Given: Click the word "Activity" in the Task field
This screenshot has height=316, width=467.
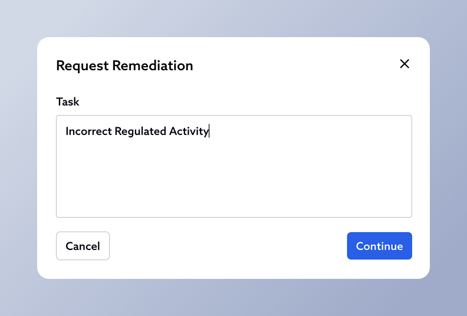Looking at the screenshot, I should click(189, 131).
